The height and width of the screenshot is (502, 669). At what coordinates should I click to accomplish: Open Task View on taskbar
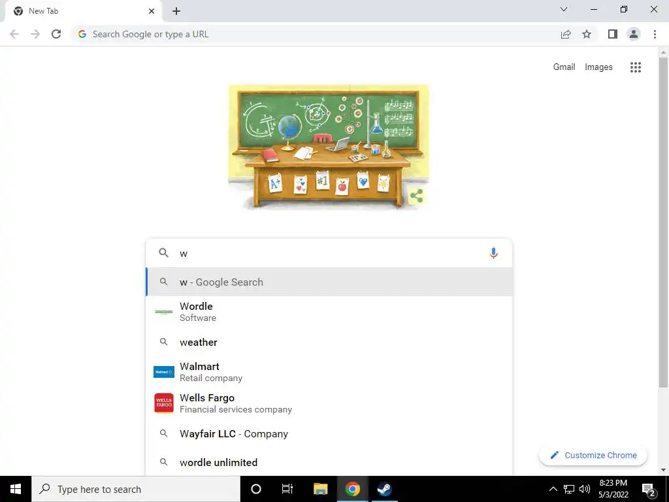287,489
